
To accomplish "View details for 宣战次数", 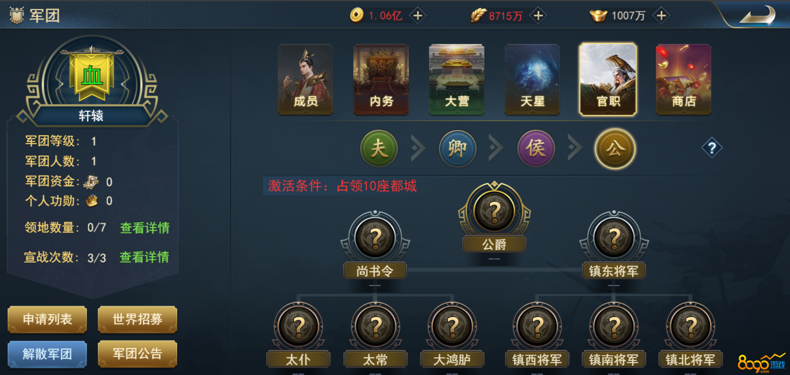I will click(x=144, y=257).
